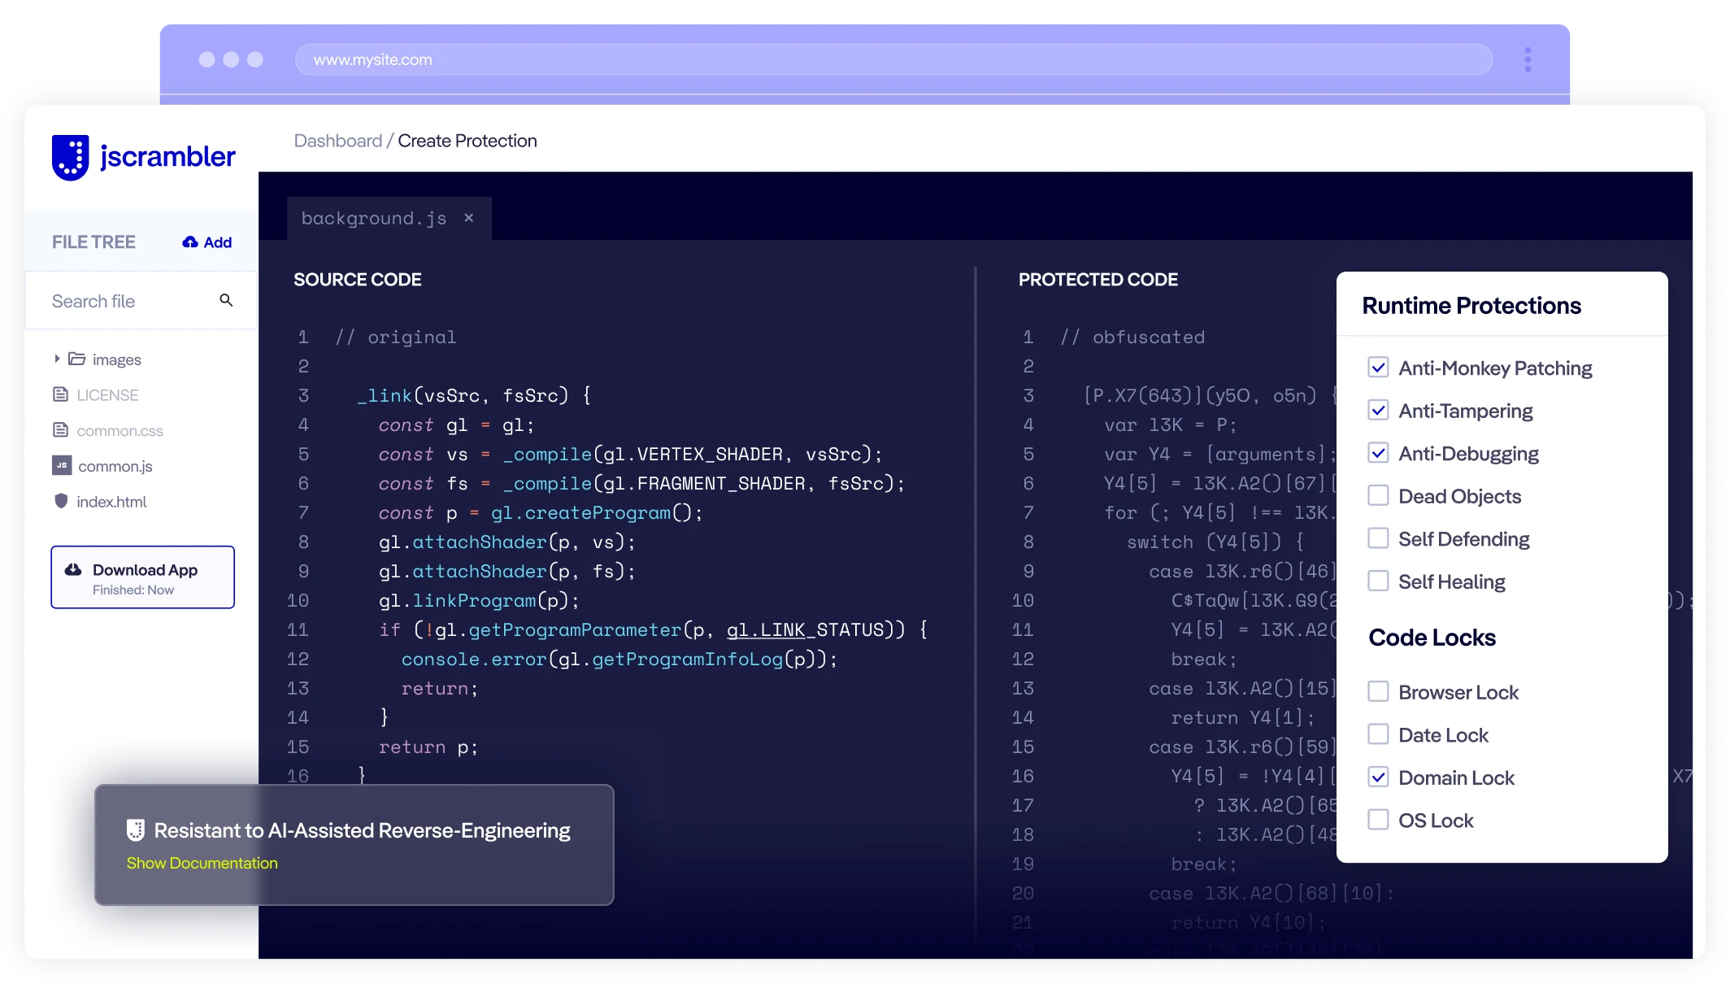The height and width of the screenshot is (984, 1730).
Task: Select the LICENSE file
Action: [x=107, y=394]
